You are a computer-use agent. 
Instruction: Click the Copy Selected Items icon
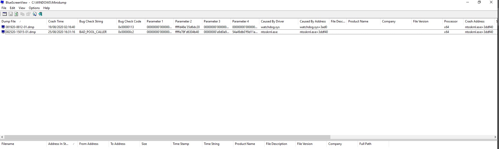tap(22, 14)
